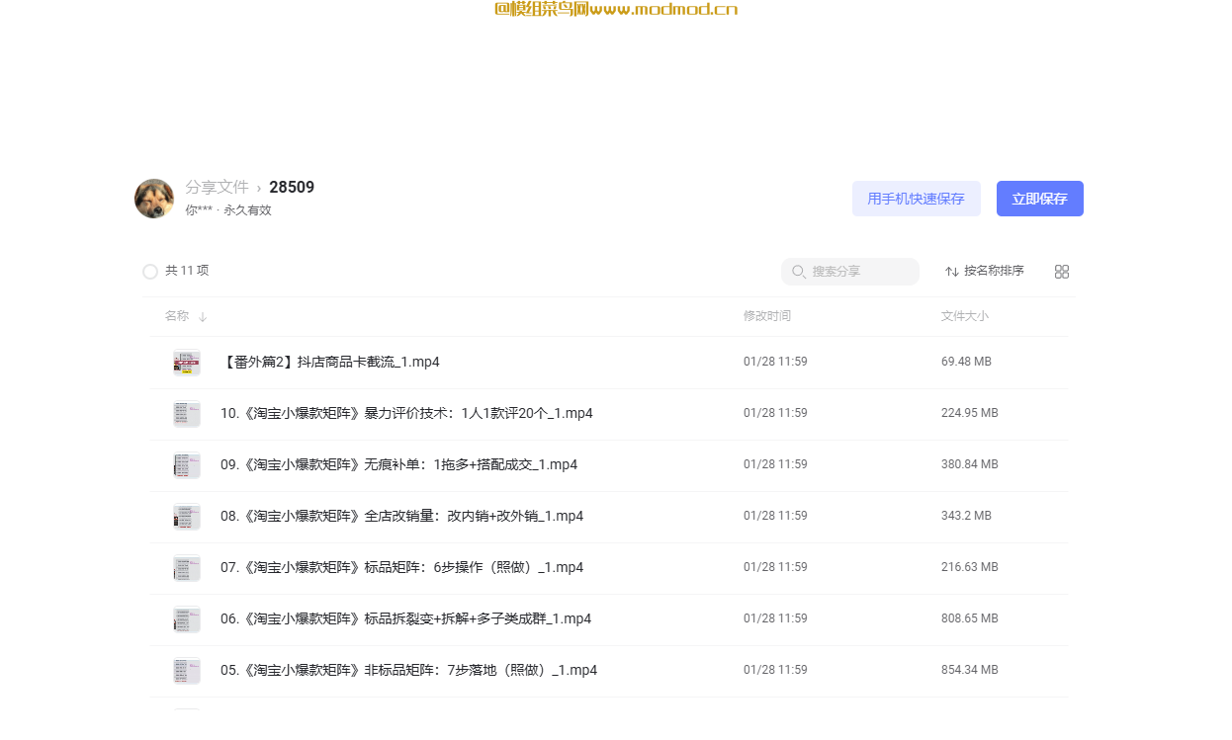Click the 69.48 MB file size
Screen dimensions: 1232x740
click(x=966, y=362)
